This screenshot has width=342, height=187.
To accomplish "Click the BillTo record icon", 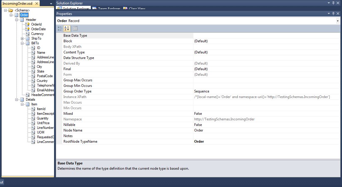I will pyautogui.click(x=28, y=43).
